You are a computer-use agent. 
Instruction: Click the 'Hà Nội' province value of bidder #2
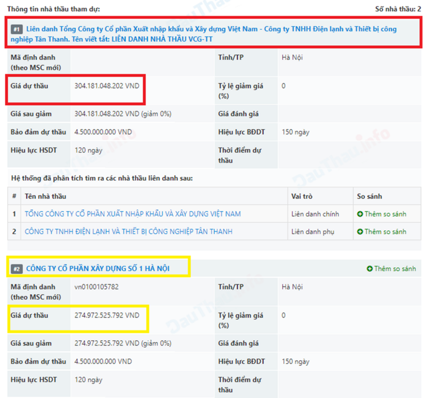(x=292, y=287)
